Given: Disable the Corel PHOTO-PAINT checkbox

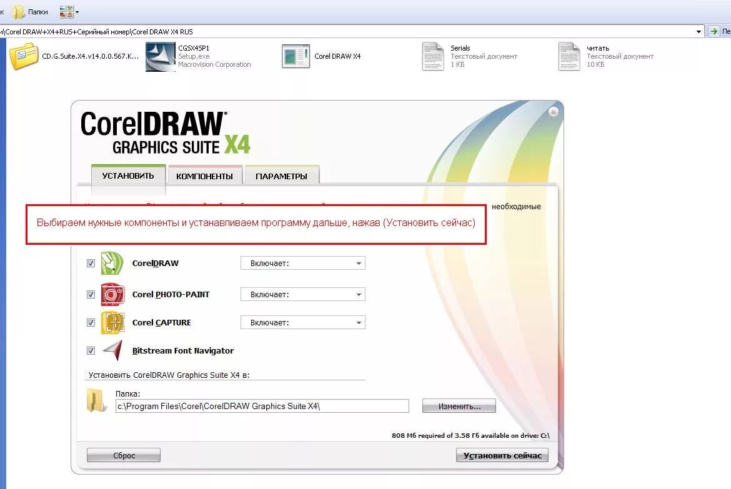Looking at the screenshot, I should point(91,294).
